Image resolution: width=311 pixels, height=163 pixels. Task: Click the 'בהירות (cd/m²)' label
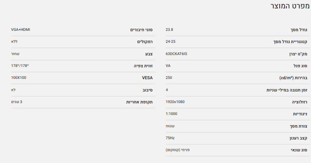tap(291, 78)
